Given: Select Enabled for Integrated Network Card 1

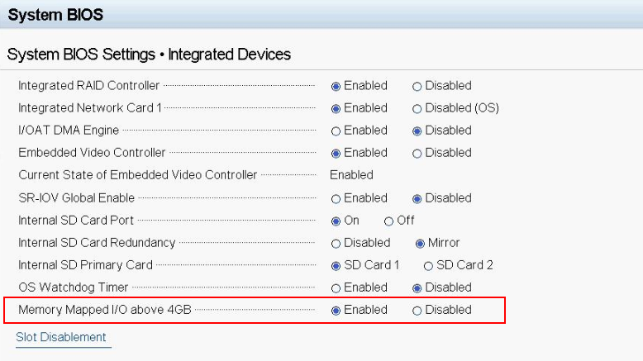Looking at the screenshot, I should tap(336, 108).
